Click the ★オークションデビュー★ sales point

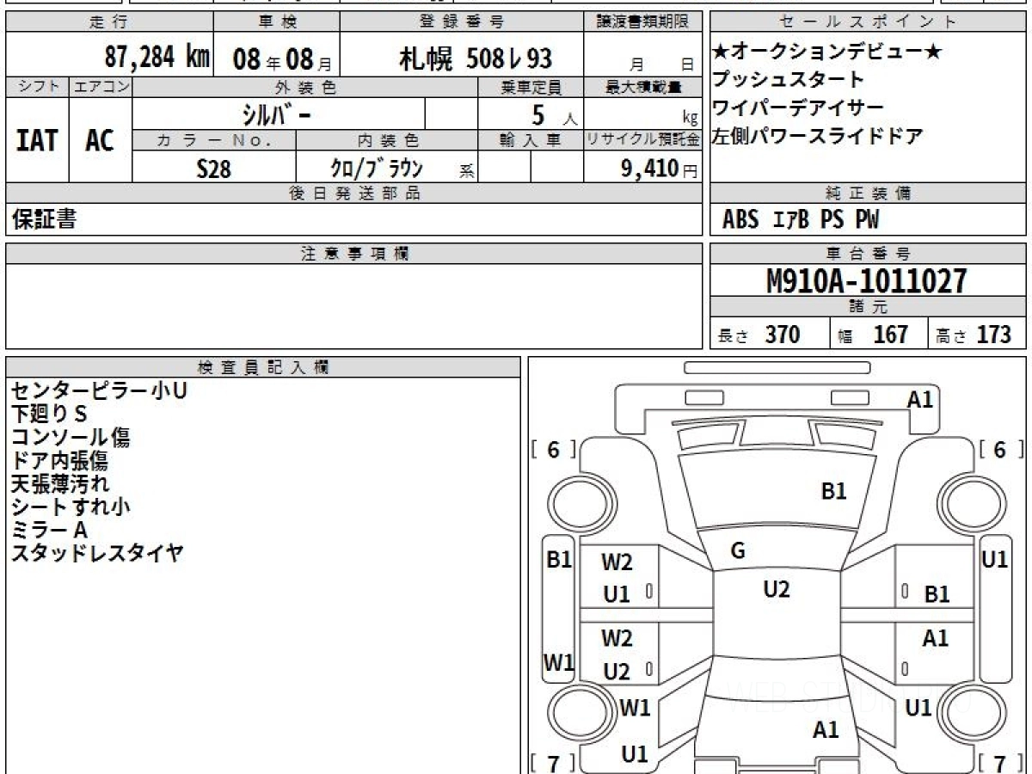[827, 52]
